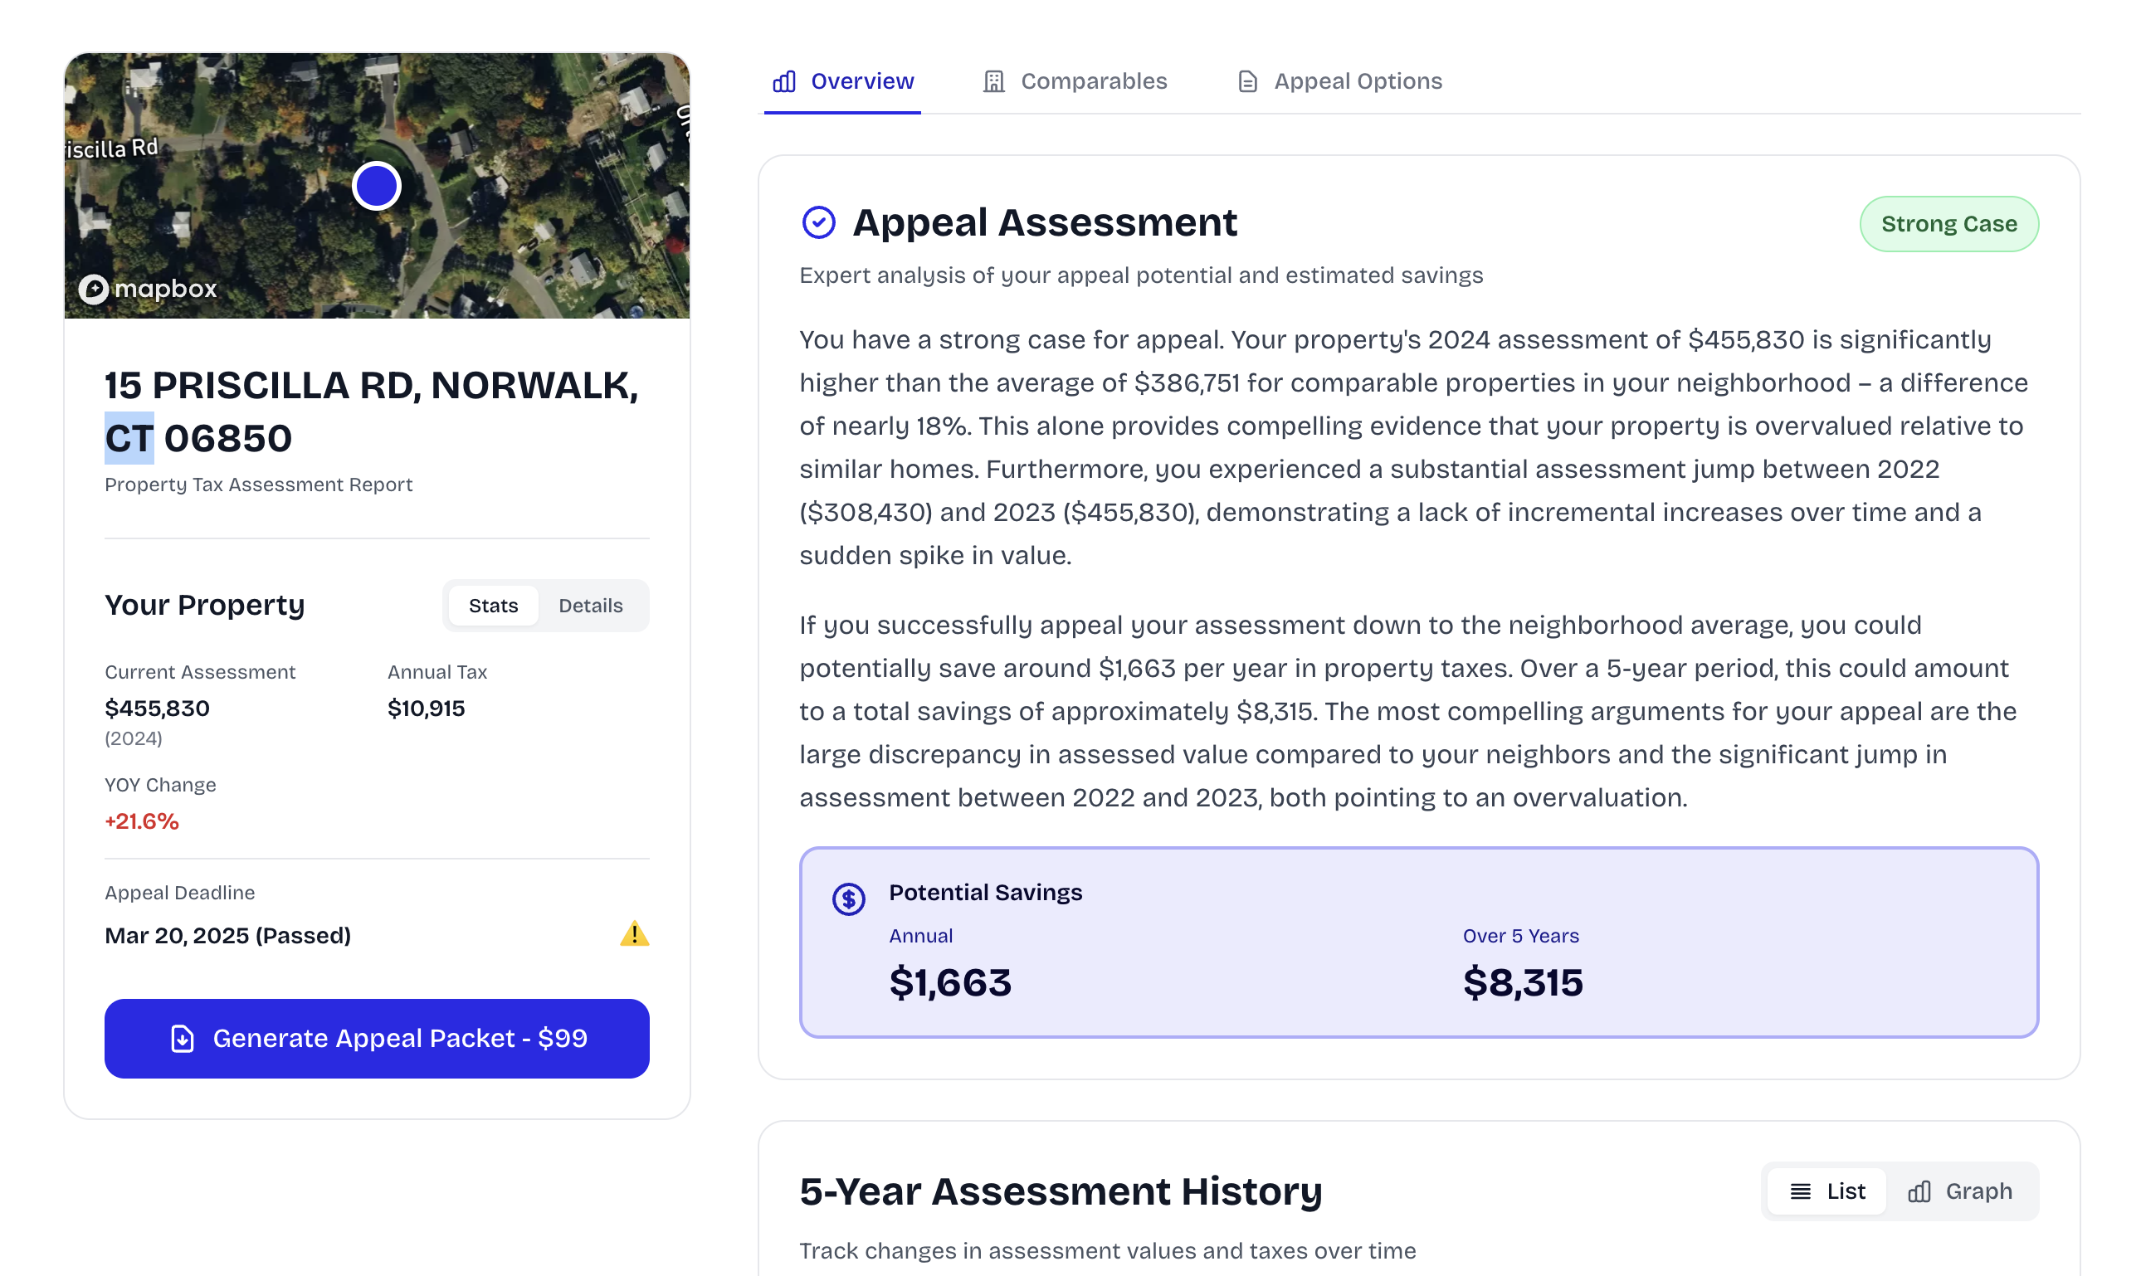Image resolution: width=2141 pixels, height=1276 pixels.
Task: Show assessment history as List
Action: [x=1827, y=1191]
